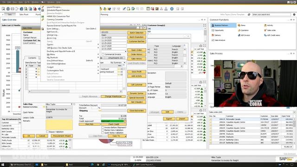Enable Invoice Before Shipment checkbox

click(103, 128)
